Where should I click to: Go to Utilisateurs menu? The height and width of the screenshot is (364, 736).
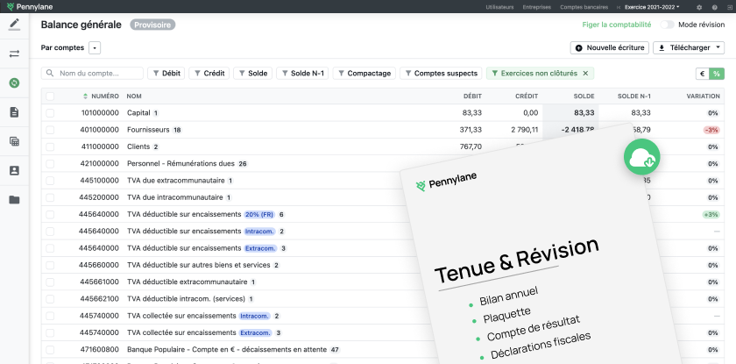500,7
